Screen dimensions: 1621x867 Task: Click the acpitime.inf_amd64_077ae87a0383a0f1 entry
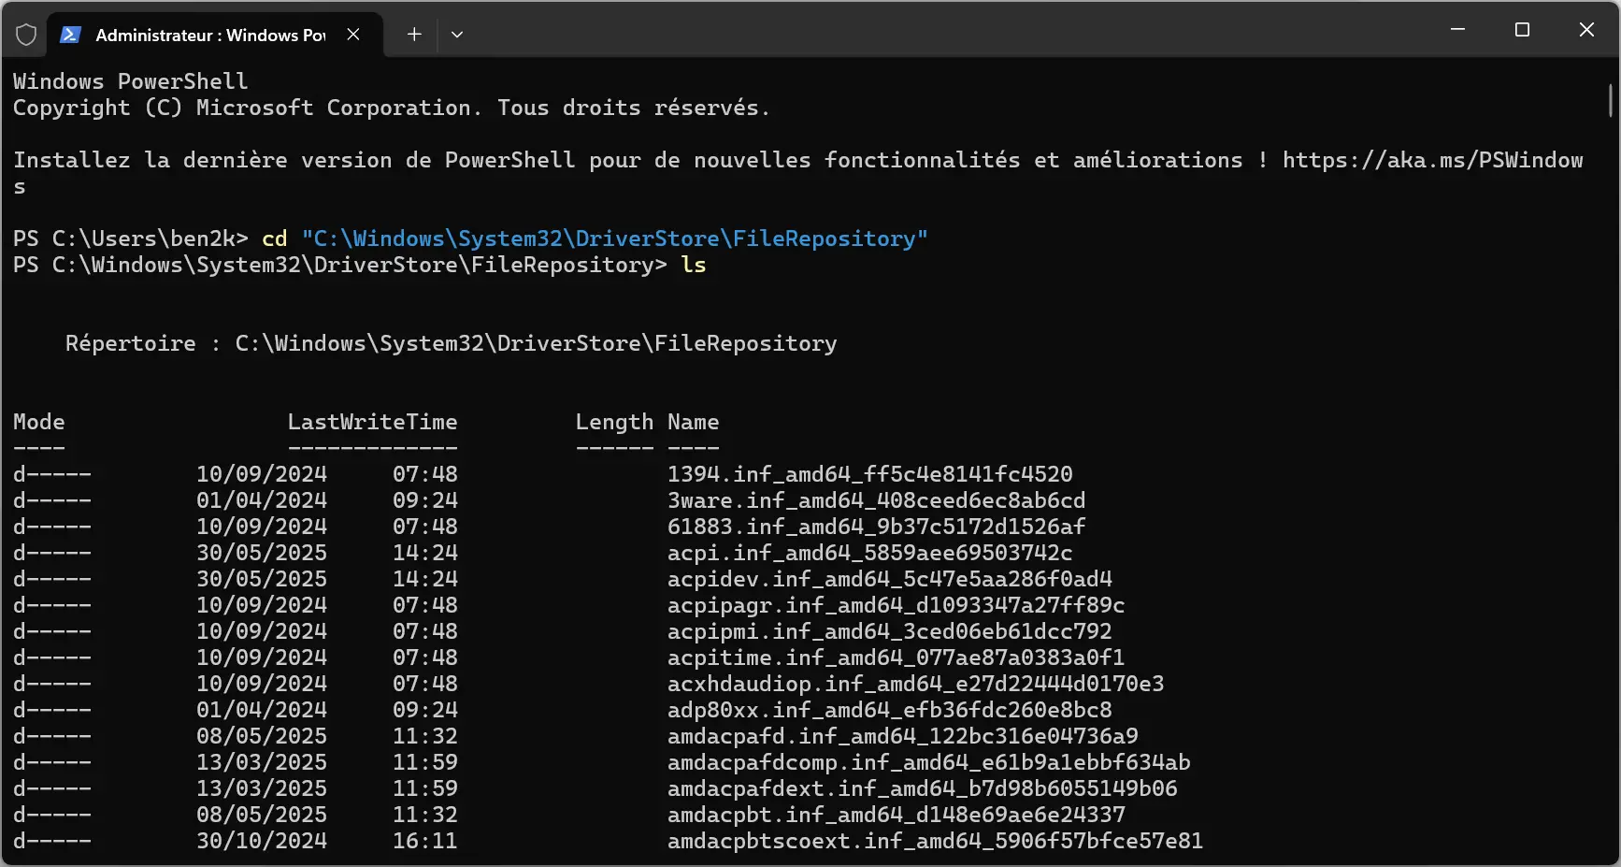[896, 657]
